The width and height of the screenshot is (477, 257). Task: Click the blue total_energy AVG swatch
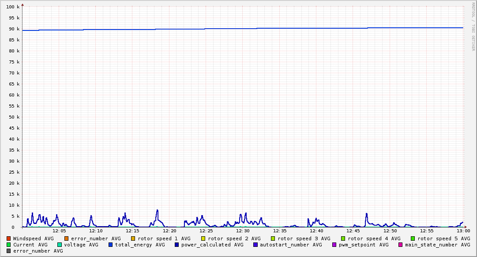111,245
